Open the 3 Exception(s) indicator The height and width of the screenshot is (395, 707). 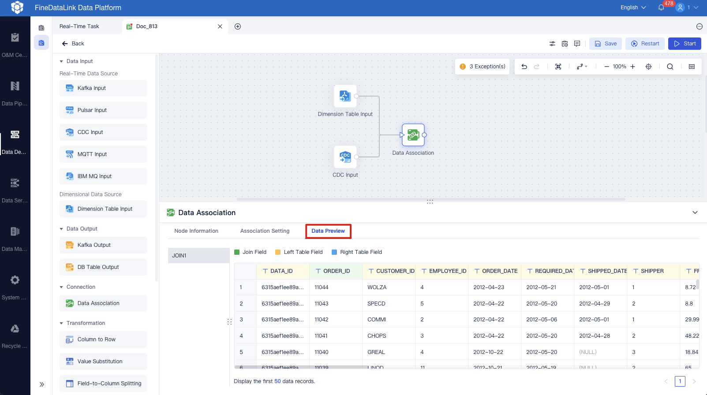coord(483,67)
